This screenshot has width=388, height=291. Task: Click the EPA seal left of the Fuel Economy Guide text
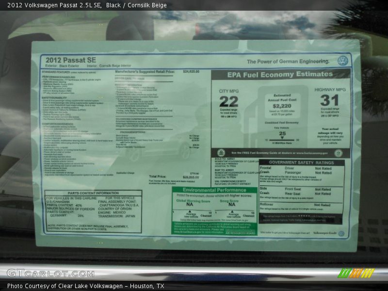[221, 153]
